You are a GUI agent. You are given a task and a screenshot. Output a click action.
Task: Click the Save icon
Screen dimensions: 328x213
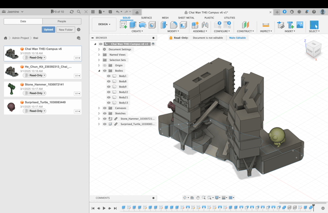(110, 12)
